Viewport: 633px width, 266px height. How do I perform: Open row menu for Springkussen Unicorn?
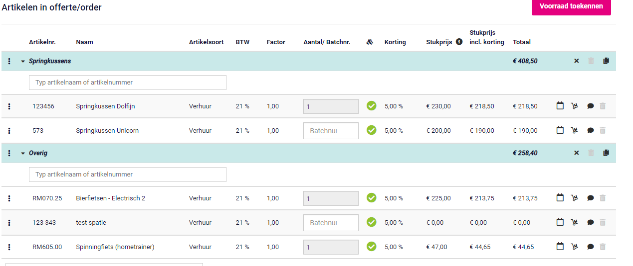(9, 131)
